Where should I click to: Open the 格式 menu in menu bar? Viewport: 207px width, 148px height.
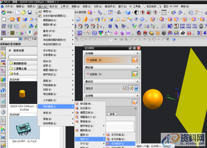pyautogui.click(x=53, y=6)
